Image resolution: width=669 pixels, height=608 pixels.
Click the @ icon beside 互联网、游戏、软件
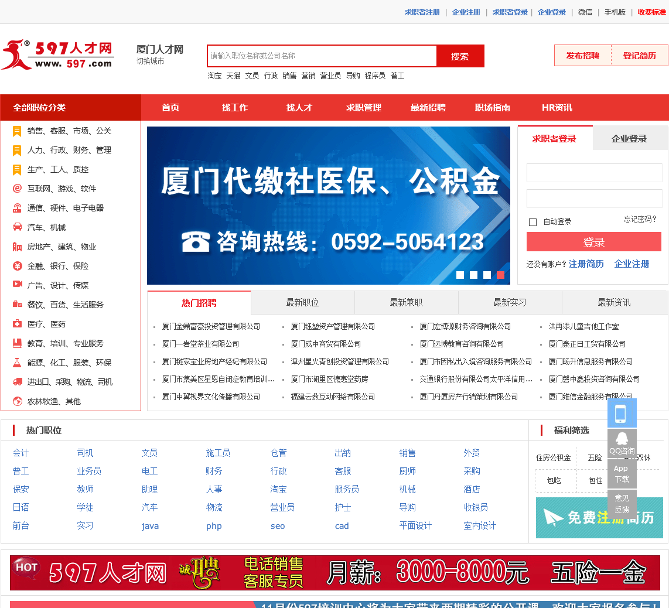17,189
